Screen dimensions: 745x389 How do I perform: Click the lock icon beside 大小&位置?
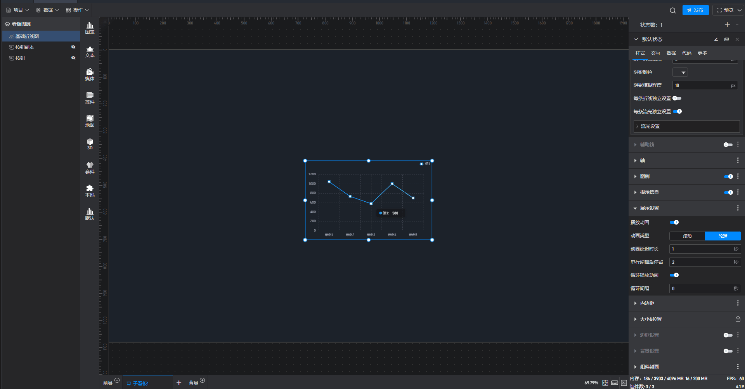(x=738, y=319)
